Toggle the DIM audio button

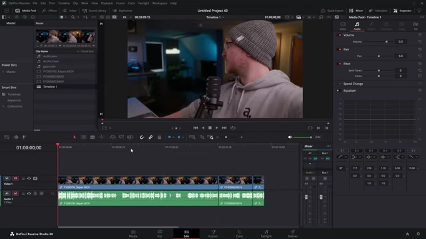point(318,137)
